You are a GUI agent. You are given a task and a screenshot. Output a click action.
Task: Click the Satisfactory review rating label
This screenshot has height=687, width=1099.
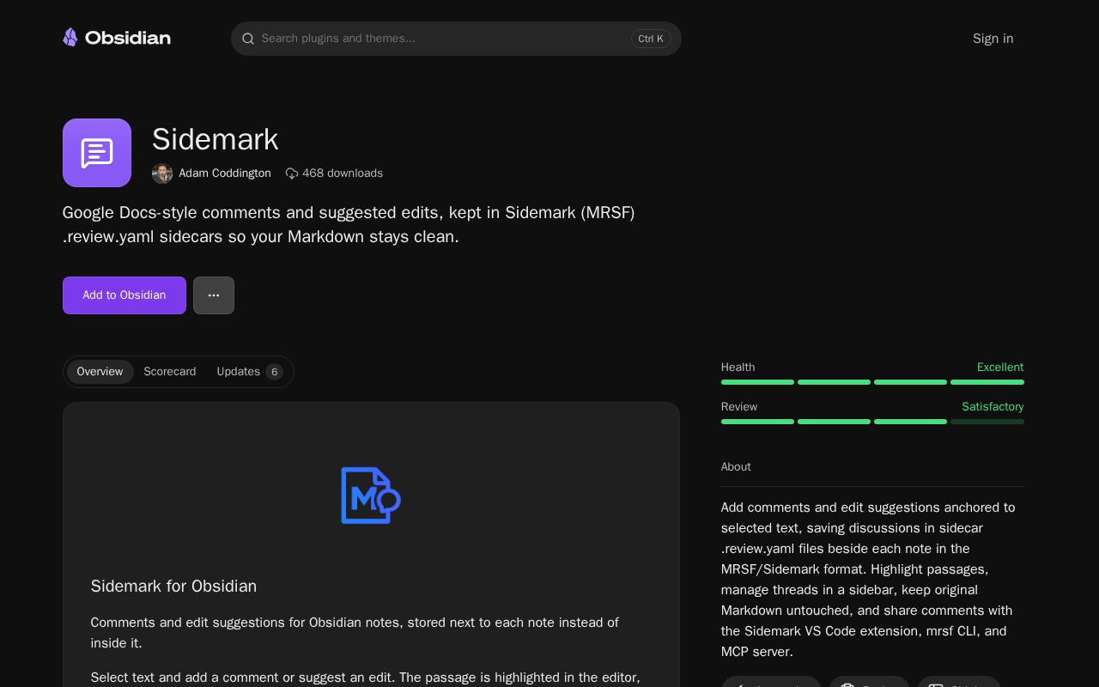[993, 407]
